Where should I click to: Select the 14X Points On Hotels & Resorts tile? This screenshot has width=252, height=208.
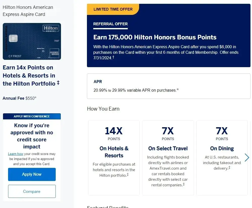point(114,158)
